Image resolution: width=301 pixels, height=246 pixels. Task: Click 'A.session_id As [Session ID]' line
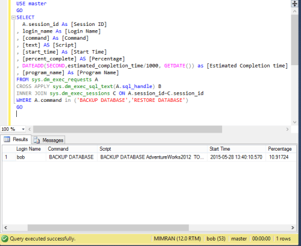[64, 24]
